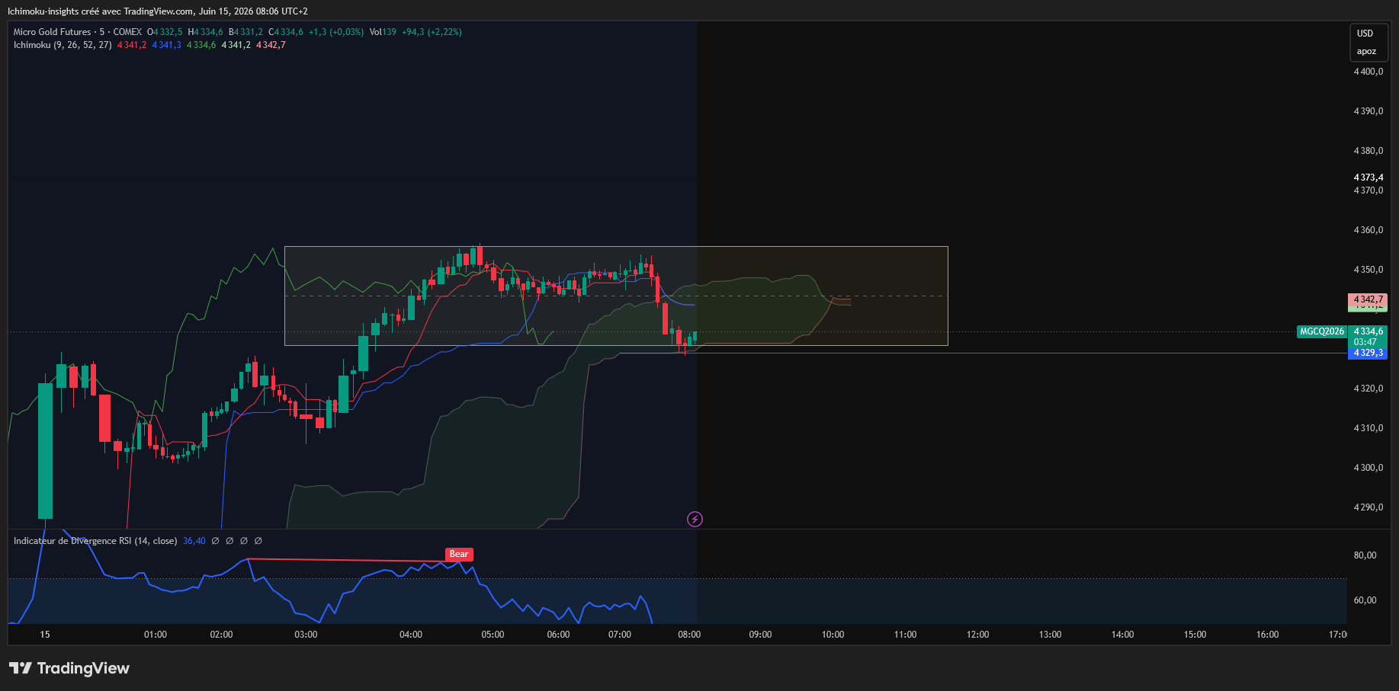Click the purple lightning event icon
The height and width of the screenshot is (691, 1399).
click(695, 520)
